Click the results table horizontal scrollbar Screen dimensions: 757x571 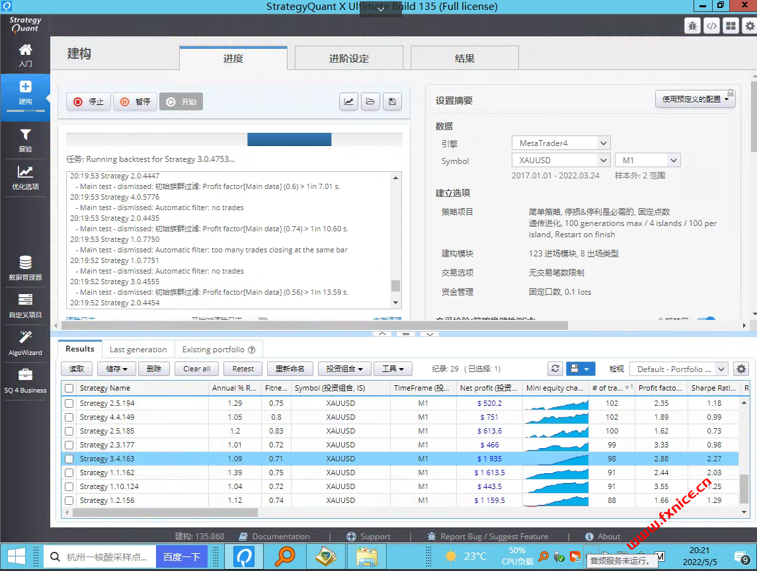tap(165, 512)
